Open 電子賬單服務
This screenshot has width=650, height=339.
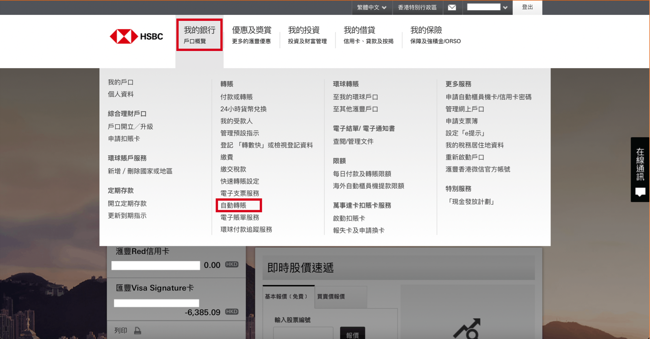click(x=240, y=218)
